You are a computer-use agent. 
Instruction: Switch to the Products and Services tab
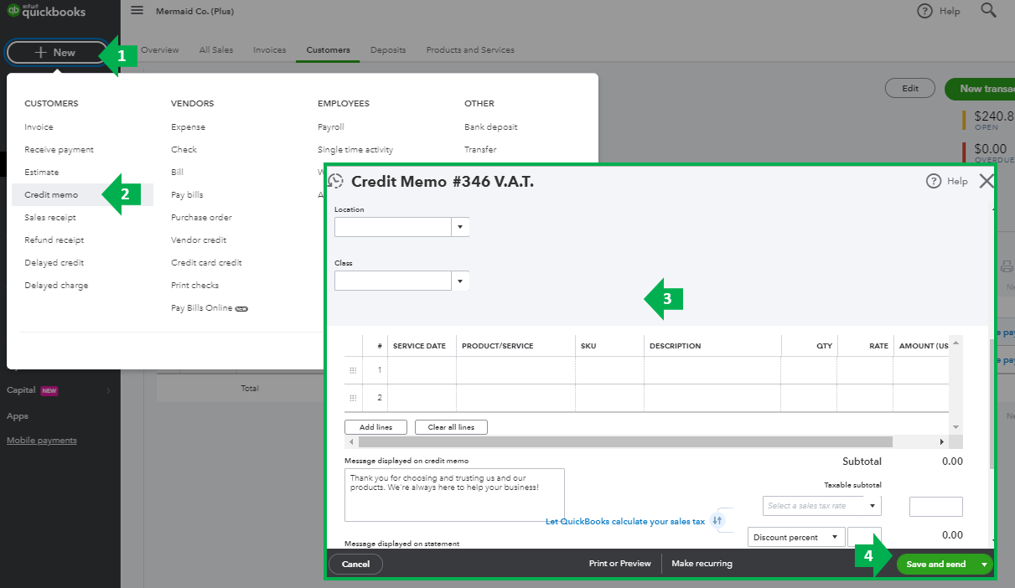pos(469,49)
